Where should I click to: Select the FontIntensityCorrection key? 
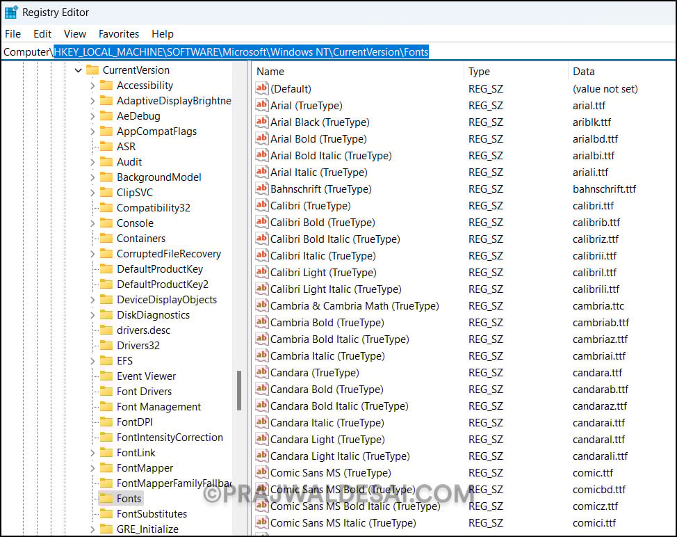point(170,438)
